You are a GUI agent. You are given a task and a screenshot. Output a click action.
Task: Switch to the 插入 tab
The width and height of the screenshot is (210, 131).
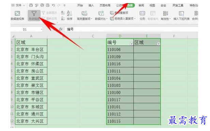(91, 5)
